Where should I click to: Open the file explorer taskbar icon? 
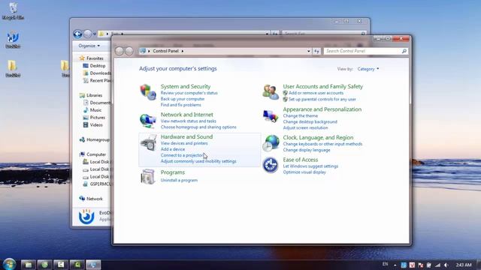pos(29,265)
